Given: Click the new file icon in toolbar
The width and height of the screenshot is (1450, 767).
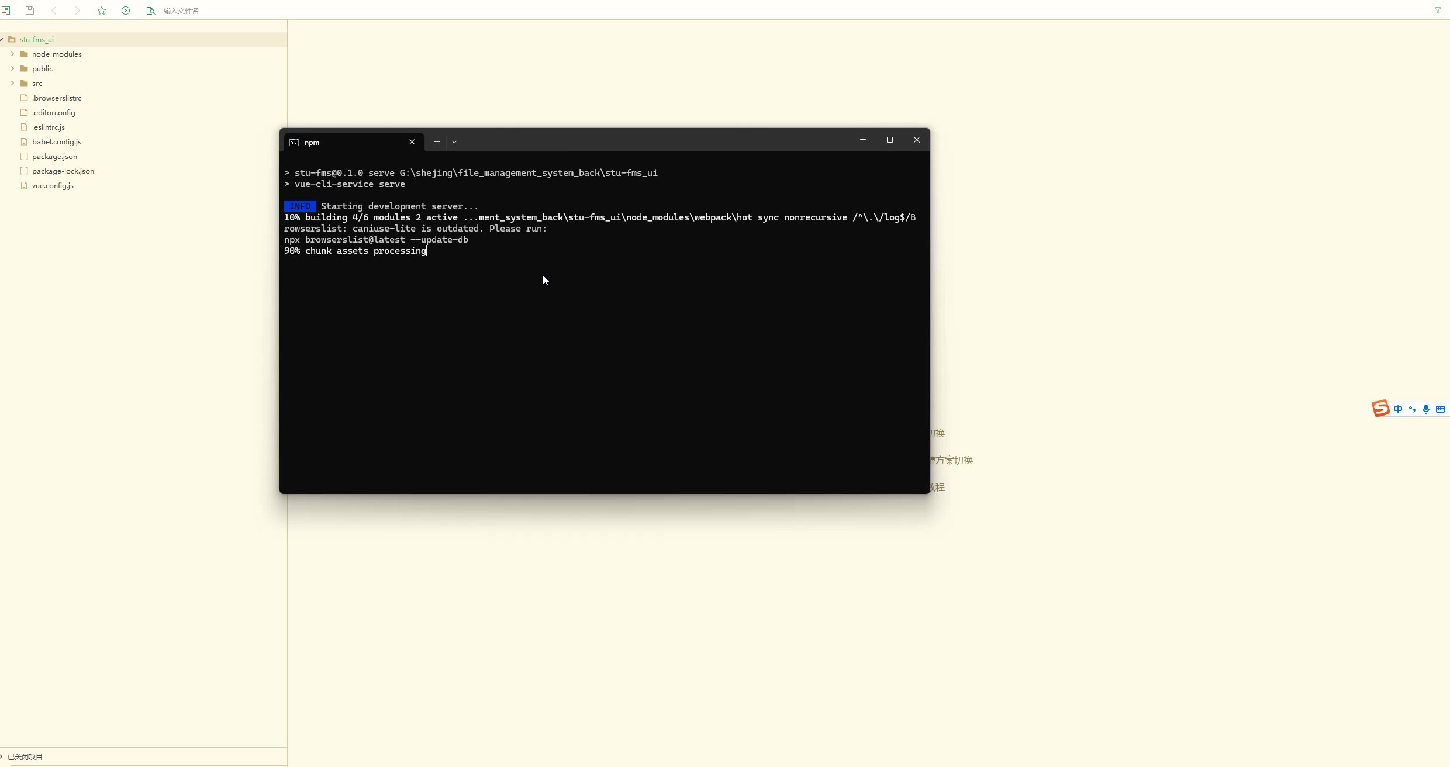Looking at the screenshot, I should (x=6, y=11).
